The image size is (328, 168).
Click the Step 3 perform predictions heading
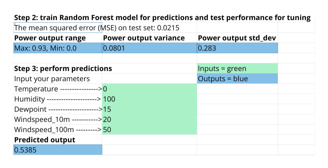tap(63, 69)
